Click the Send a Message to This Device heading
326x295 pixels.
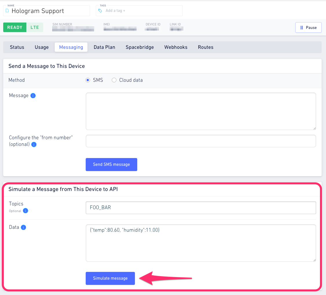click(x=47, y=66)
